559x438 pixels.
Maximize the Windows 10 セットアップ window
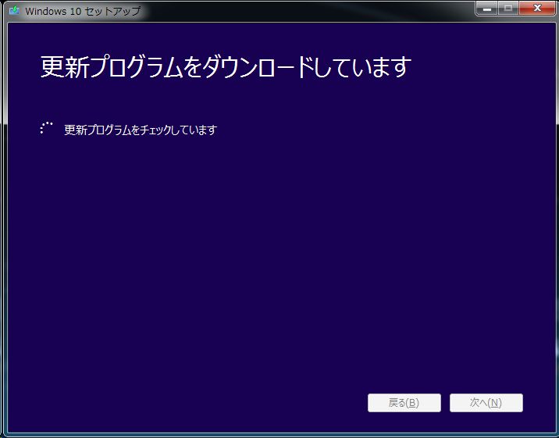(508, 9)
